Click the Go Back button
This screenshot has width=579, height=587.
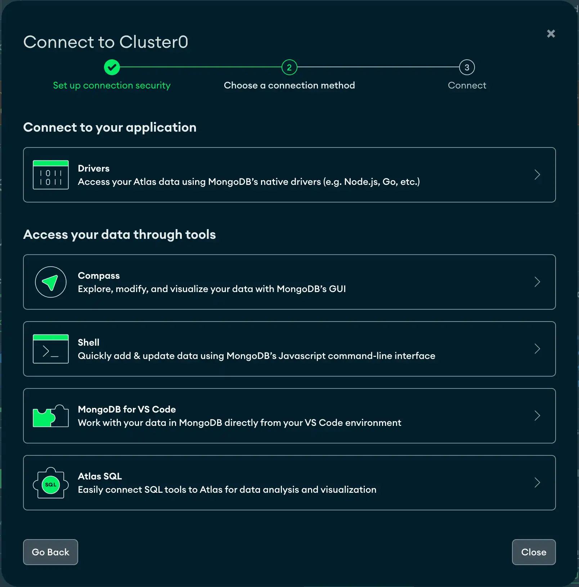point(50,552)
